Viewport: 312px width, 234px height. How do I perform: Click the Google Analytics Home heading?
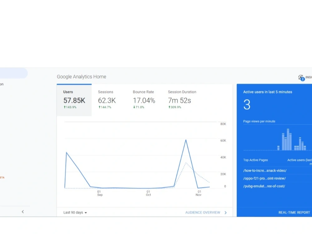pyautogui.click(x=81, y=77)
